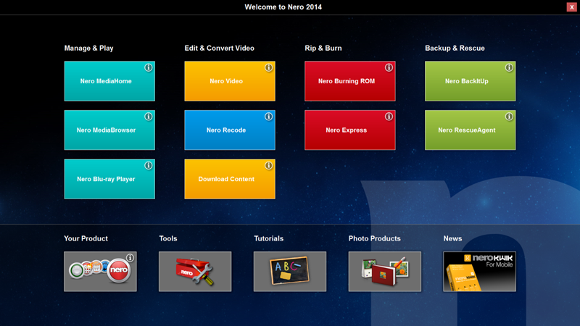The height and width of the screenshot is (326, 580).
Task: Launch Nero RescueAgent
Action: pos(470,130)
